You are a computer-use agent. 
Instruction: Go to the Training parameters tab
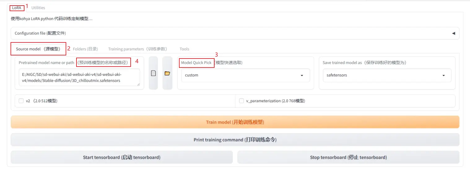(x=137, y=49)
